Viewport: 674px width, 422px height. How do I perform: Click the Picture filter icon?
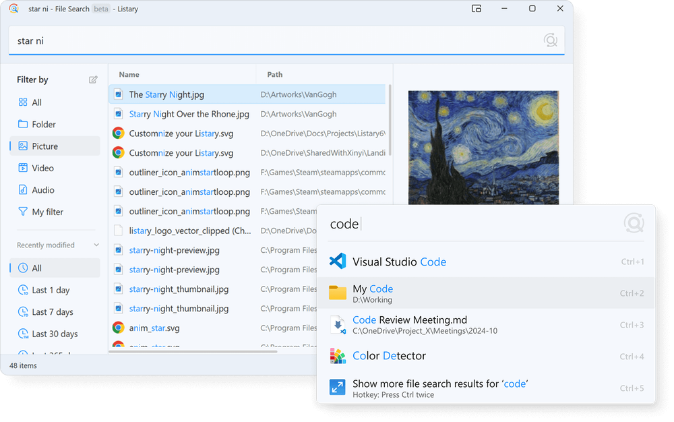[x=23, y=146]
